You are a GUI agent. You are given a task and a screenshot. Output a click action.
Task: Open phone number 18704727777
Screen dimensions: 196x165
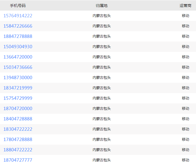point(18,160)
